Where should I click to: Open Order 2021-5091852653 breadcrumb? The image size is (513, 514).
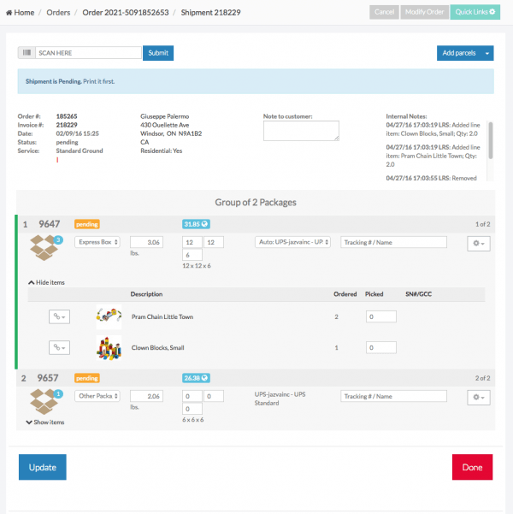[x=126, y=13]
